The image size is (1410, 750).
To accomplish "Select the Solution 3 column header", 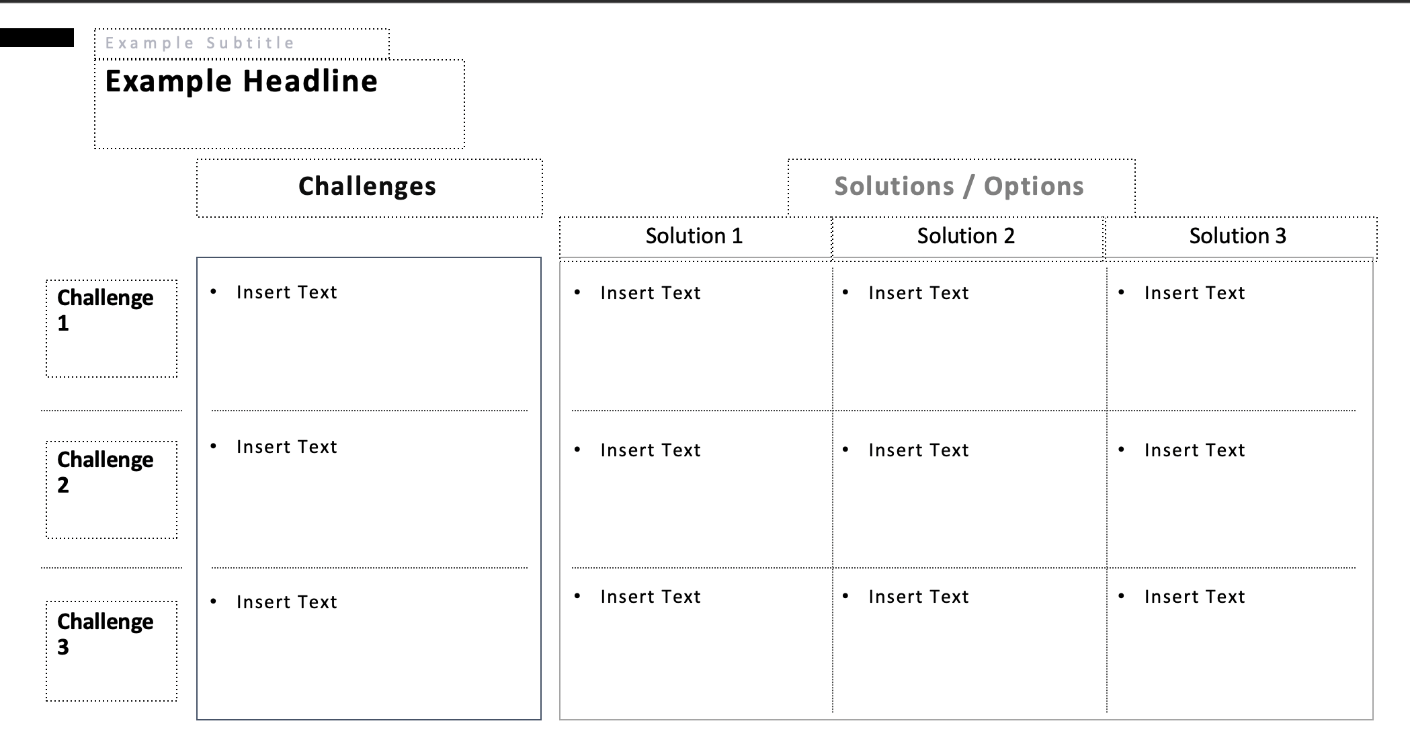I will 1241,238.
